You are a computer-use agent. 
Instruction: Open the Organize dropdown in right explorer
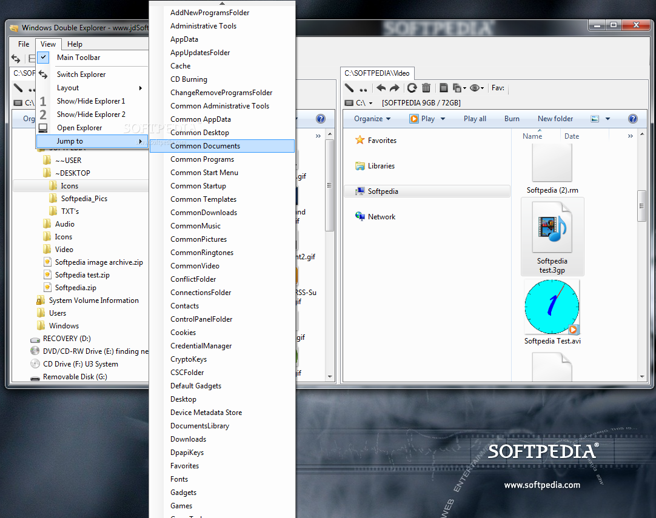tap(372, 119)
